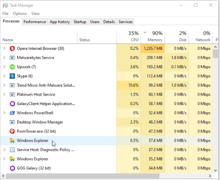The height and width of the screenshot is (180, 220).
Task: Sort by the Status column header
Action: pos(97,37)
